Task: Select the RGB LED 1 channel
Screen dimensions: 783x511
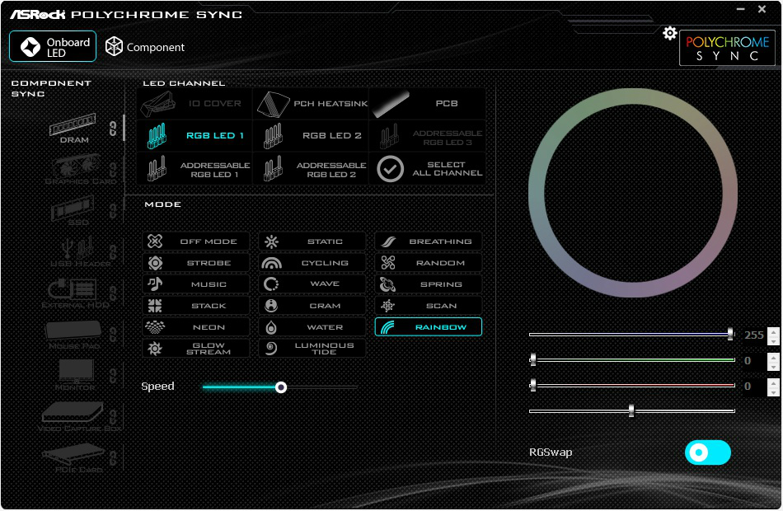Action: (x=195, y=135)
